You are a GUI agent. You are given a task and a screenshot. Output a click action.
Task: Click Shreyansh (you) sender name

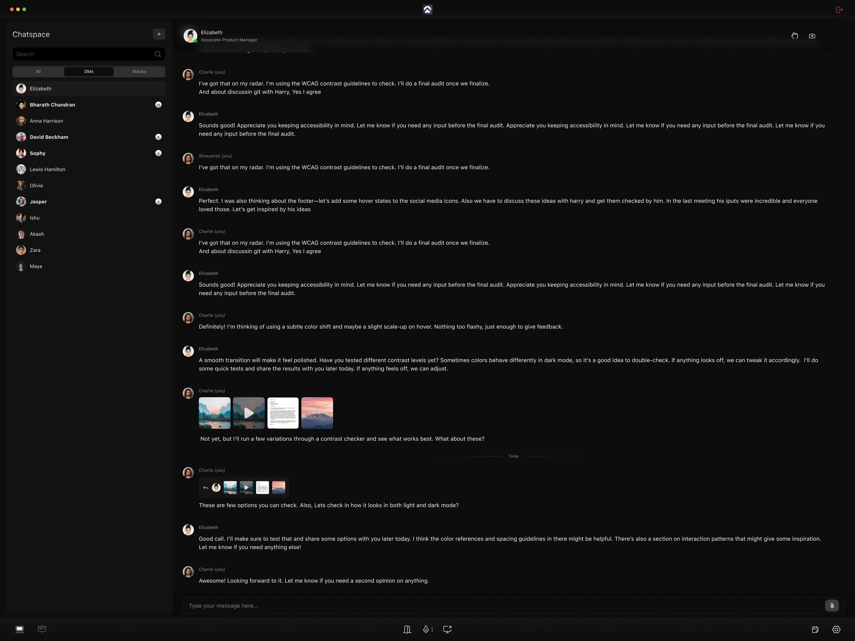pos(215,156)
